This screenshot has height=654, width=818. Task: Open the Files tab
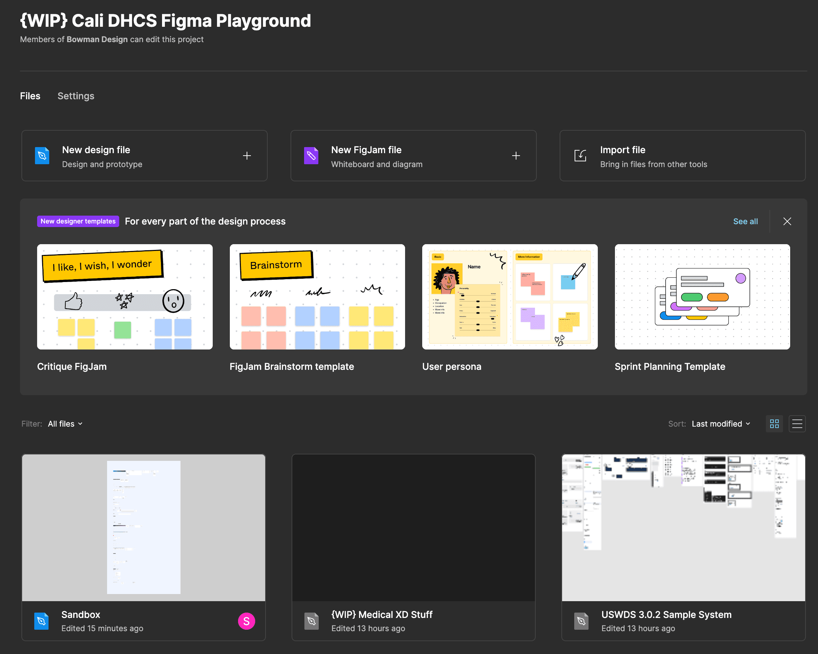point(30,96)
